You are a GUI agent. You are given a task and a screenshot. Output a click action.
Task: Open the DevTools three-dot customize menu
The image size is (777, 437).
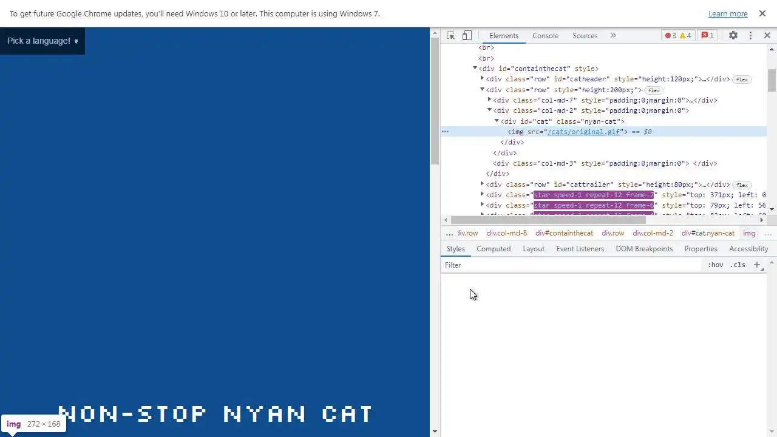(x=750, y=36)
